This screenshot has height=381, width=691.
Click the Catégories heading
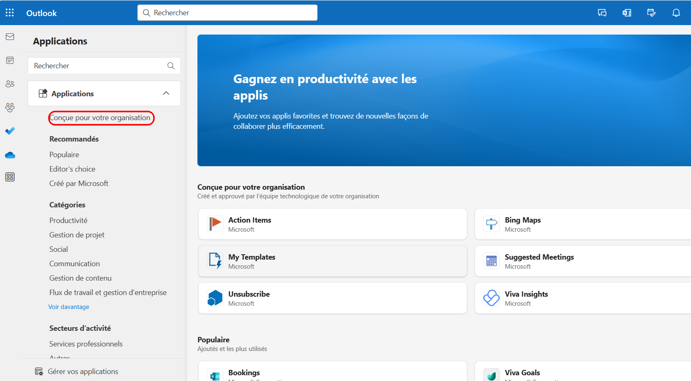tap(67, 205)
